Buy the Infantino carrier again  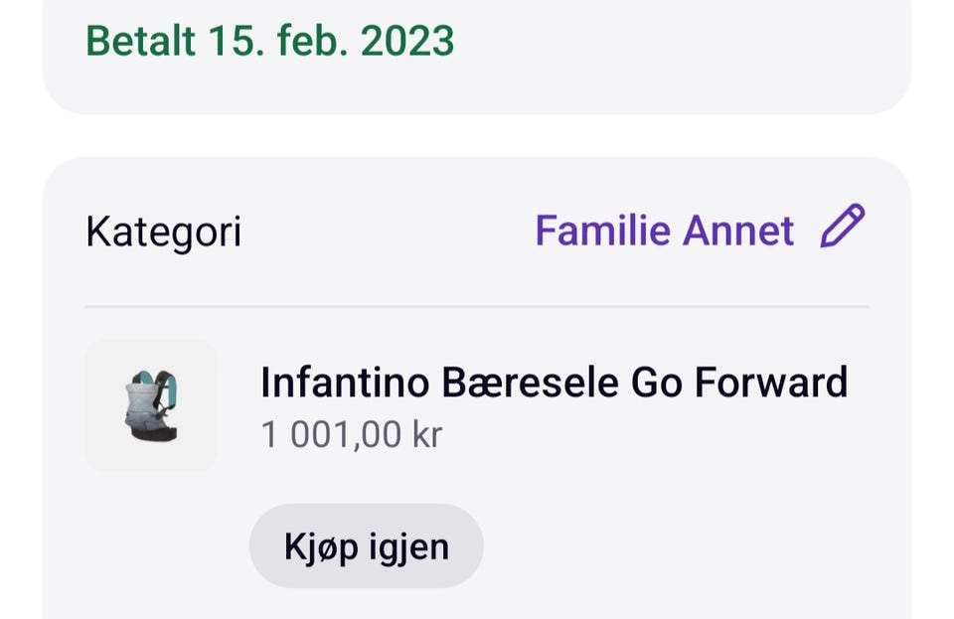click(x=366, y=546)
